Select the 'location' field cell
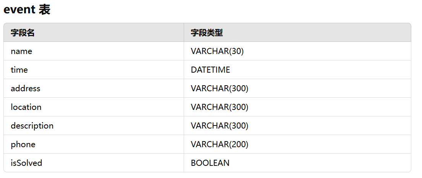This screenshot has height=178, width=422. pyautogui.click(x=26, y=107)
